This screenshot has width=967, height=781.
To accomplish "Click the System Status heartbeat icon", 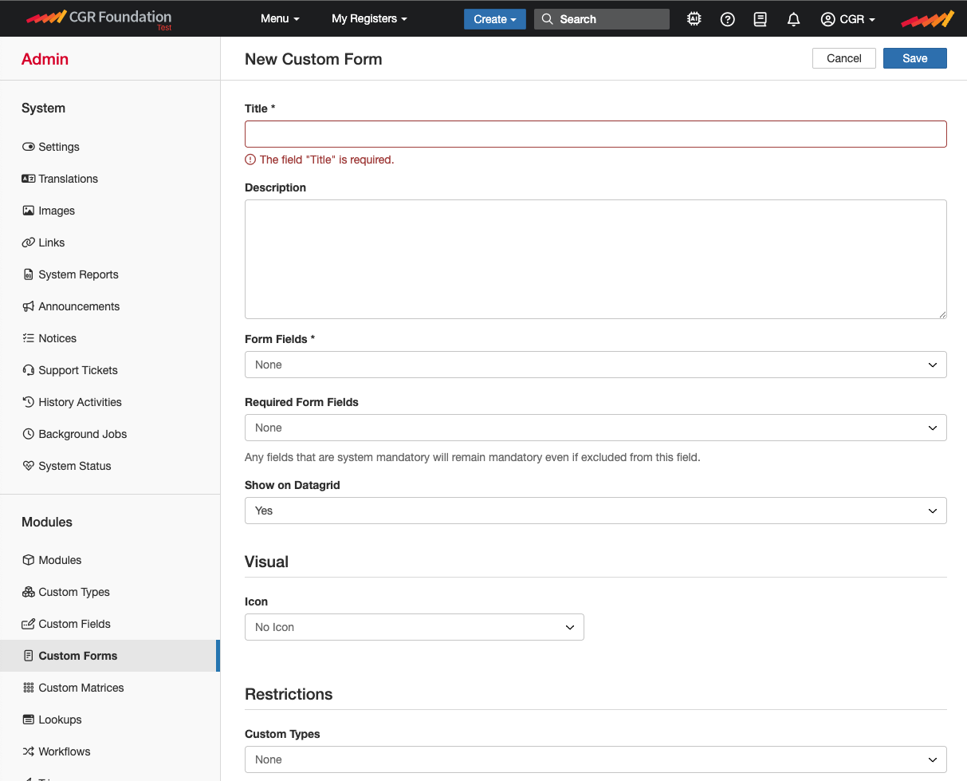I will [29, 466].
